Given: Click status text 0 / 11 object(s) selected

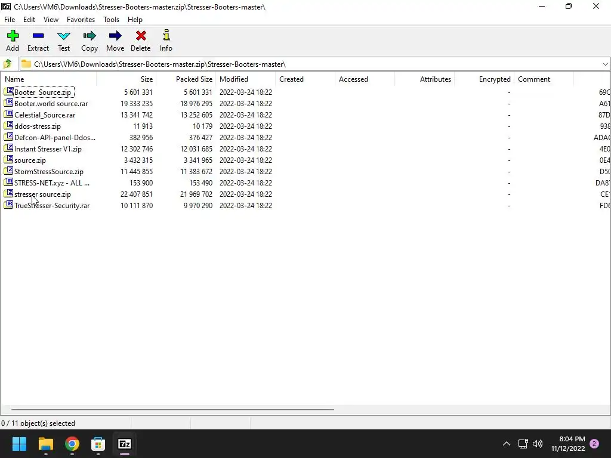Looking at the screenshot, I should 38,423.
